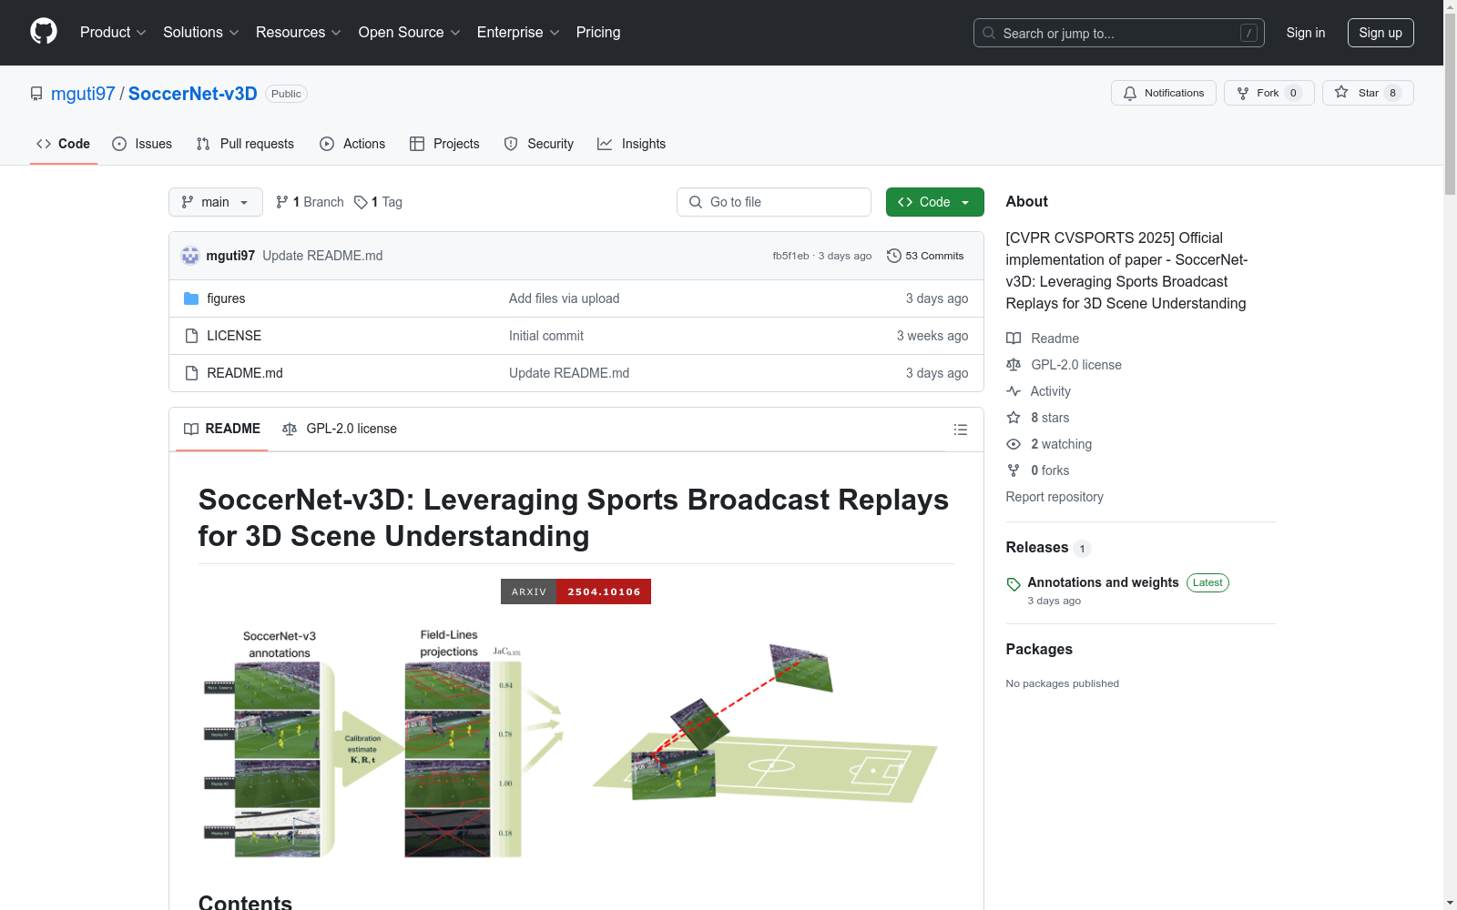Open the README table of contents icon
Screen dimensions: 1457x910
point(960,429)
